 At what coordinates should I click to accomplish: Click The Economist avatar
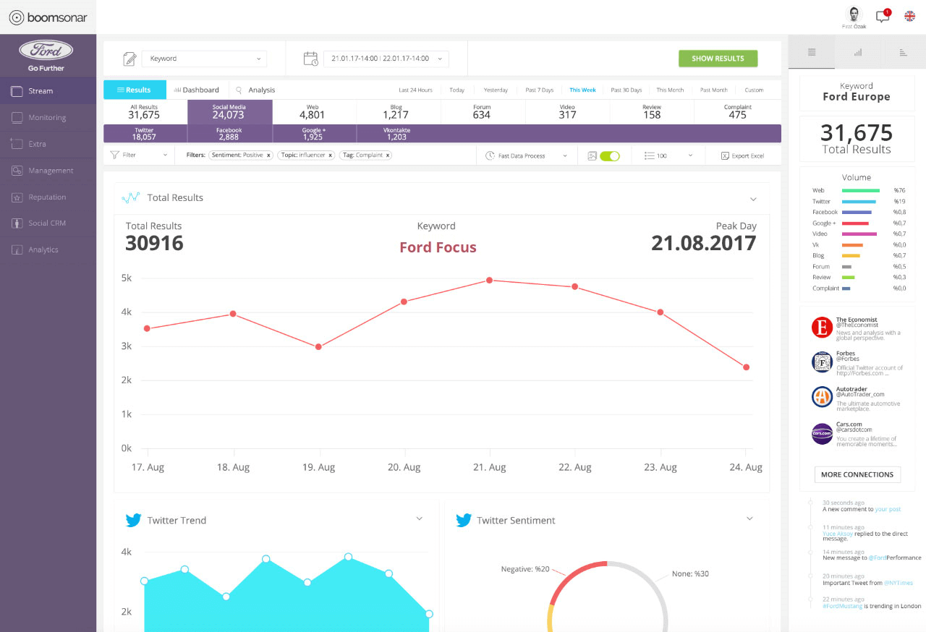point(822,328)
